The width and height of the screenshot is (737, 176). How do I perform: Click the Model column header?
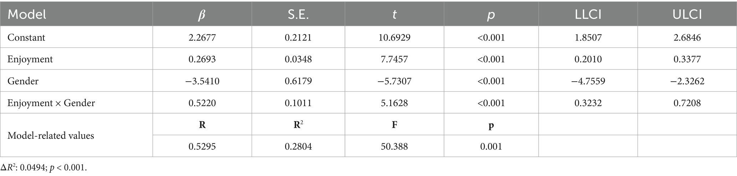point(27,15)
